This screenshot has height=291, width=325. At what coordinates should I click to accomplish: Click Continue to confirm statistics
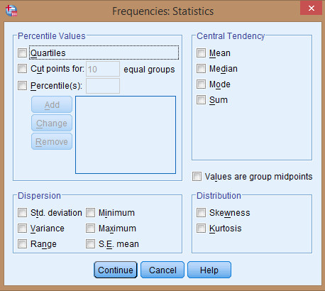click(116, 270)
